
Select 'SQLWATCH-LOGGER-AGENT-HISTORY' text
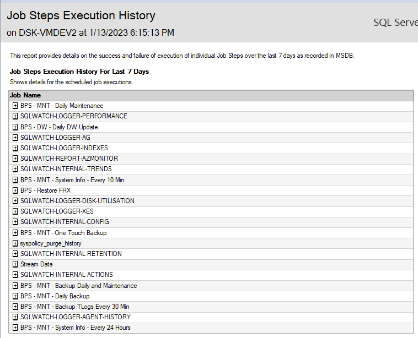click(x=76, y=317)
